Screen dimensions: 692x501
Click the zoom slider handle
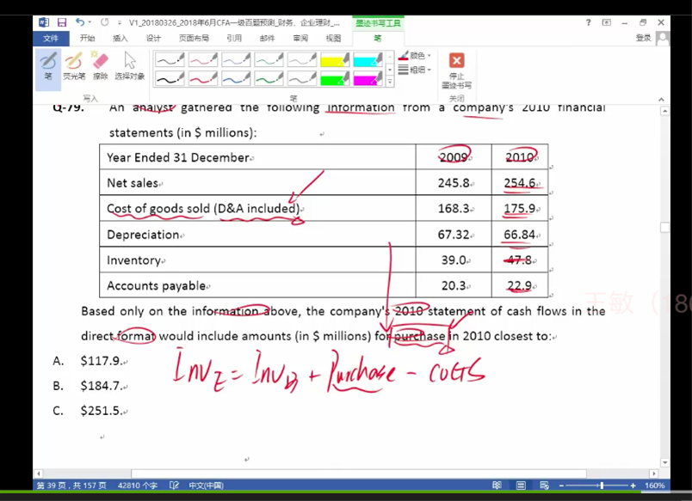(x=602, y=486)
